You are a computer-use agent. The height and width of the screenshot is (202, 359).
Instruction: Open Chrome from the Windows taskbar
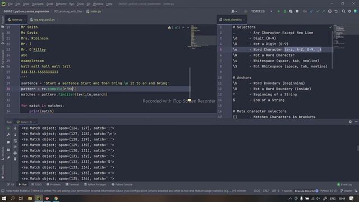[56, 198]
